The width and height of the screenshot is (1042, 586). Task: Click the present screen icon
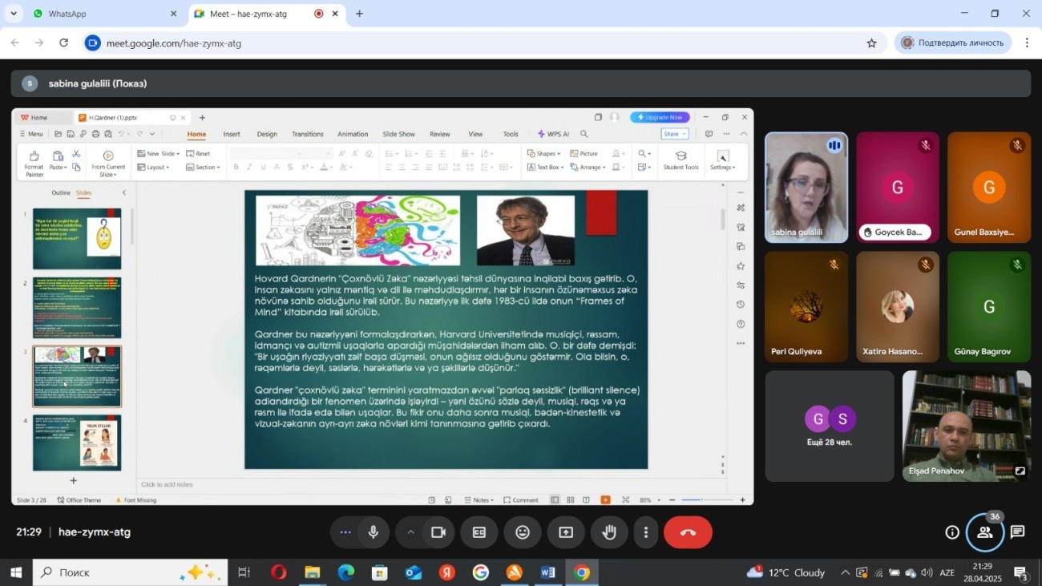click(x=566, y=532)
